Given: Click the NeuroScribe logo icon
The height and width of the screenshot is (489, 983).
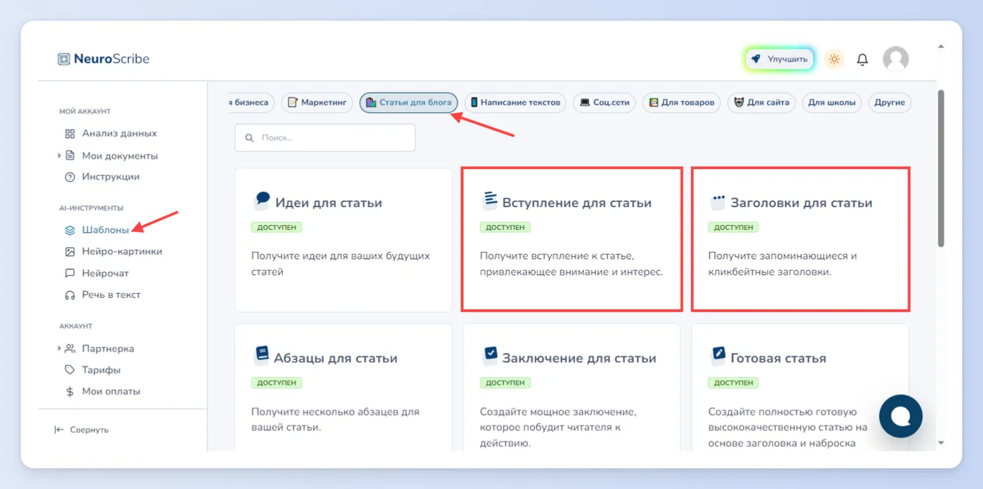Looking at the screenshot, I should [x=64, y=59].
